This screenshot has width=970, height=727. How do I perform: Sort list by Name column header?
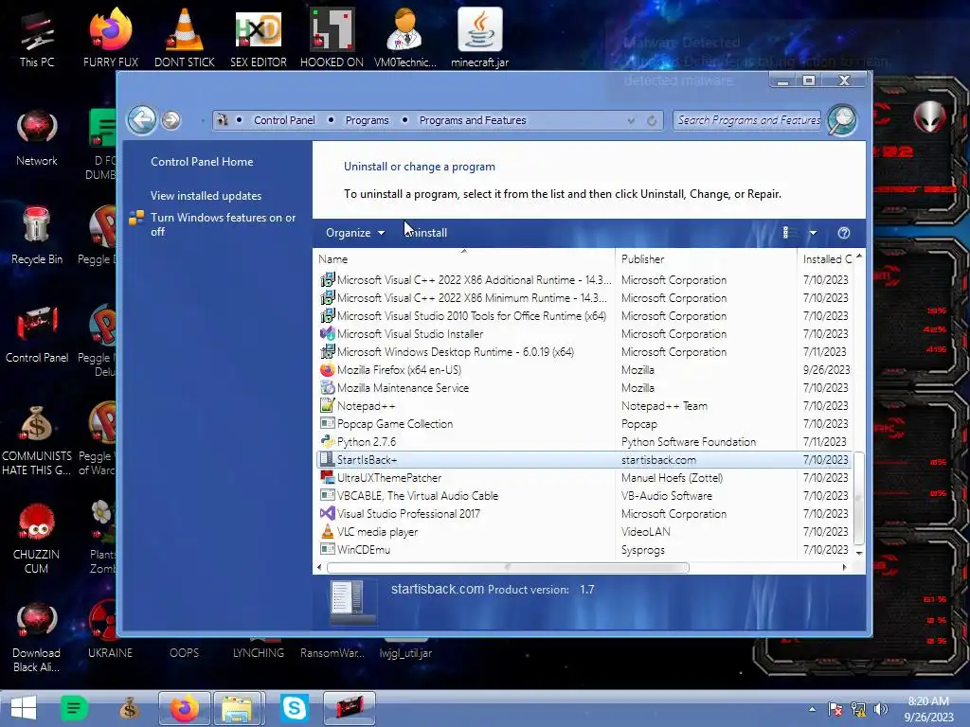[464, 259]
